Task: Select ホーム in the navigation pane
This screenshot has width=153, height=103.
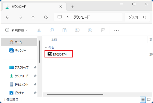Action: pos(19,42)
